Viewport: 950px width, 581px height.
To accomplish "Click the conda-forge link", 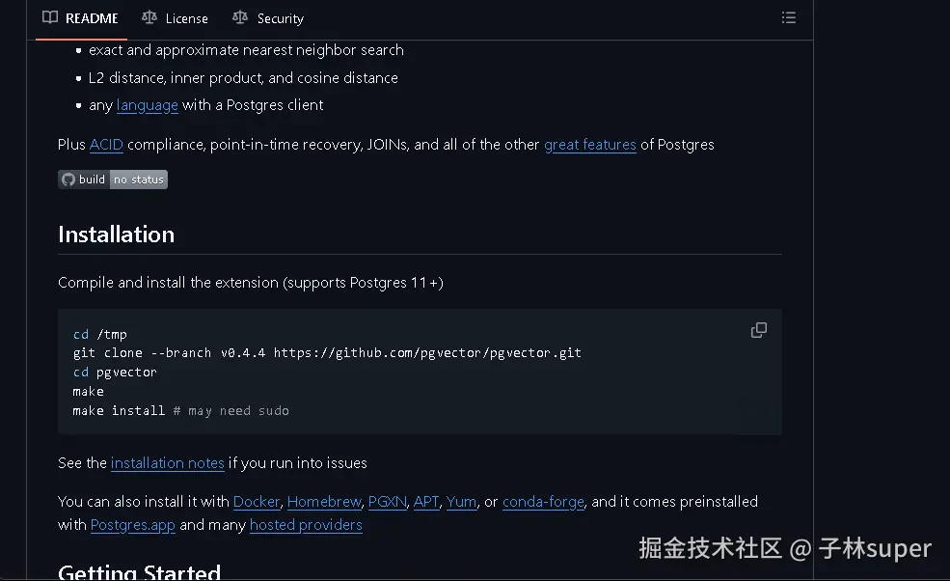I will click(x=543, y=501).
